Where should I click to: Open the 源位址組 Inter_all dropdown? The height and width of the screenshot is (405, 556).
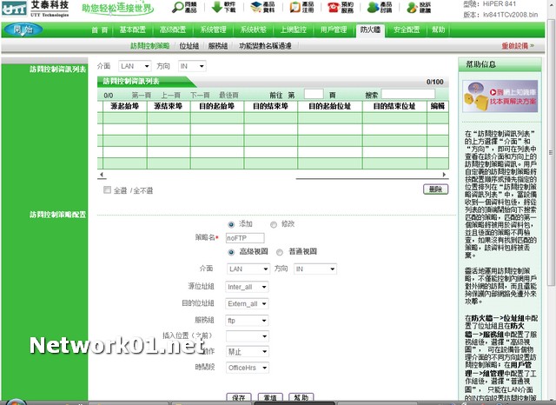click(248, 286)
